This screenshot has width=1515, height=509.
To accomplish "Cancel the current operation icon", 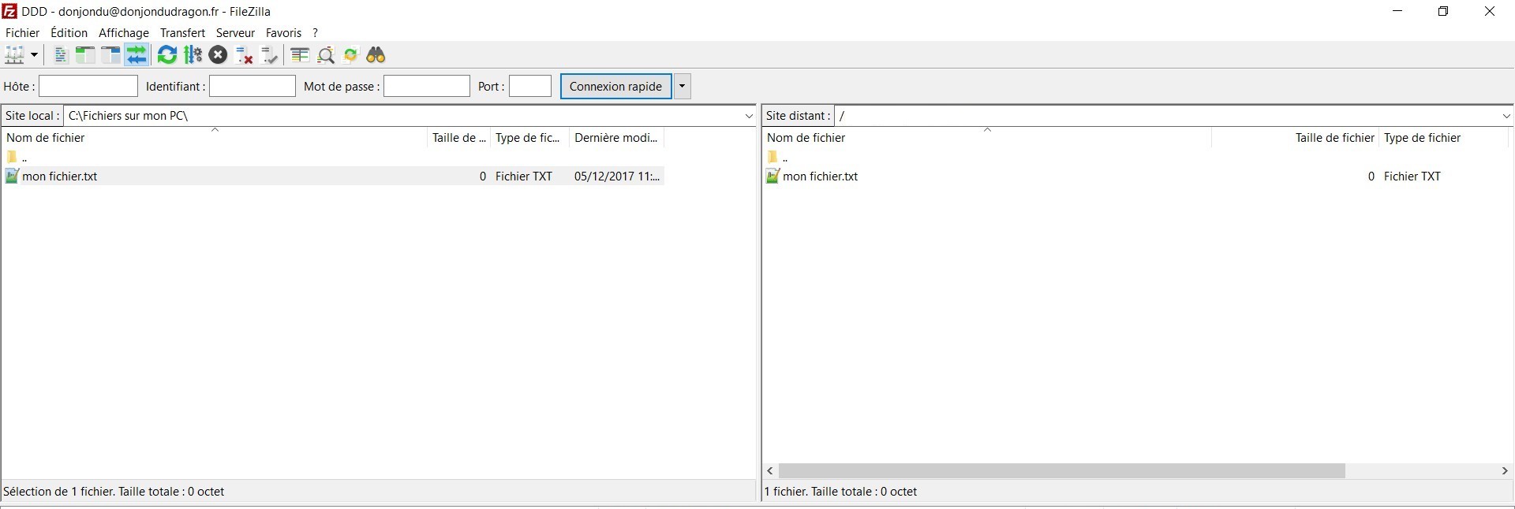I will tap(219, 55).
